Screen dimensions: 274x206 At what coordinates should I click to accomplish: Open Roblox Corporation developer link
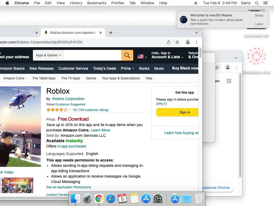68,99
